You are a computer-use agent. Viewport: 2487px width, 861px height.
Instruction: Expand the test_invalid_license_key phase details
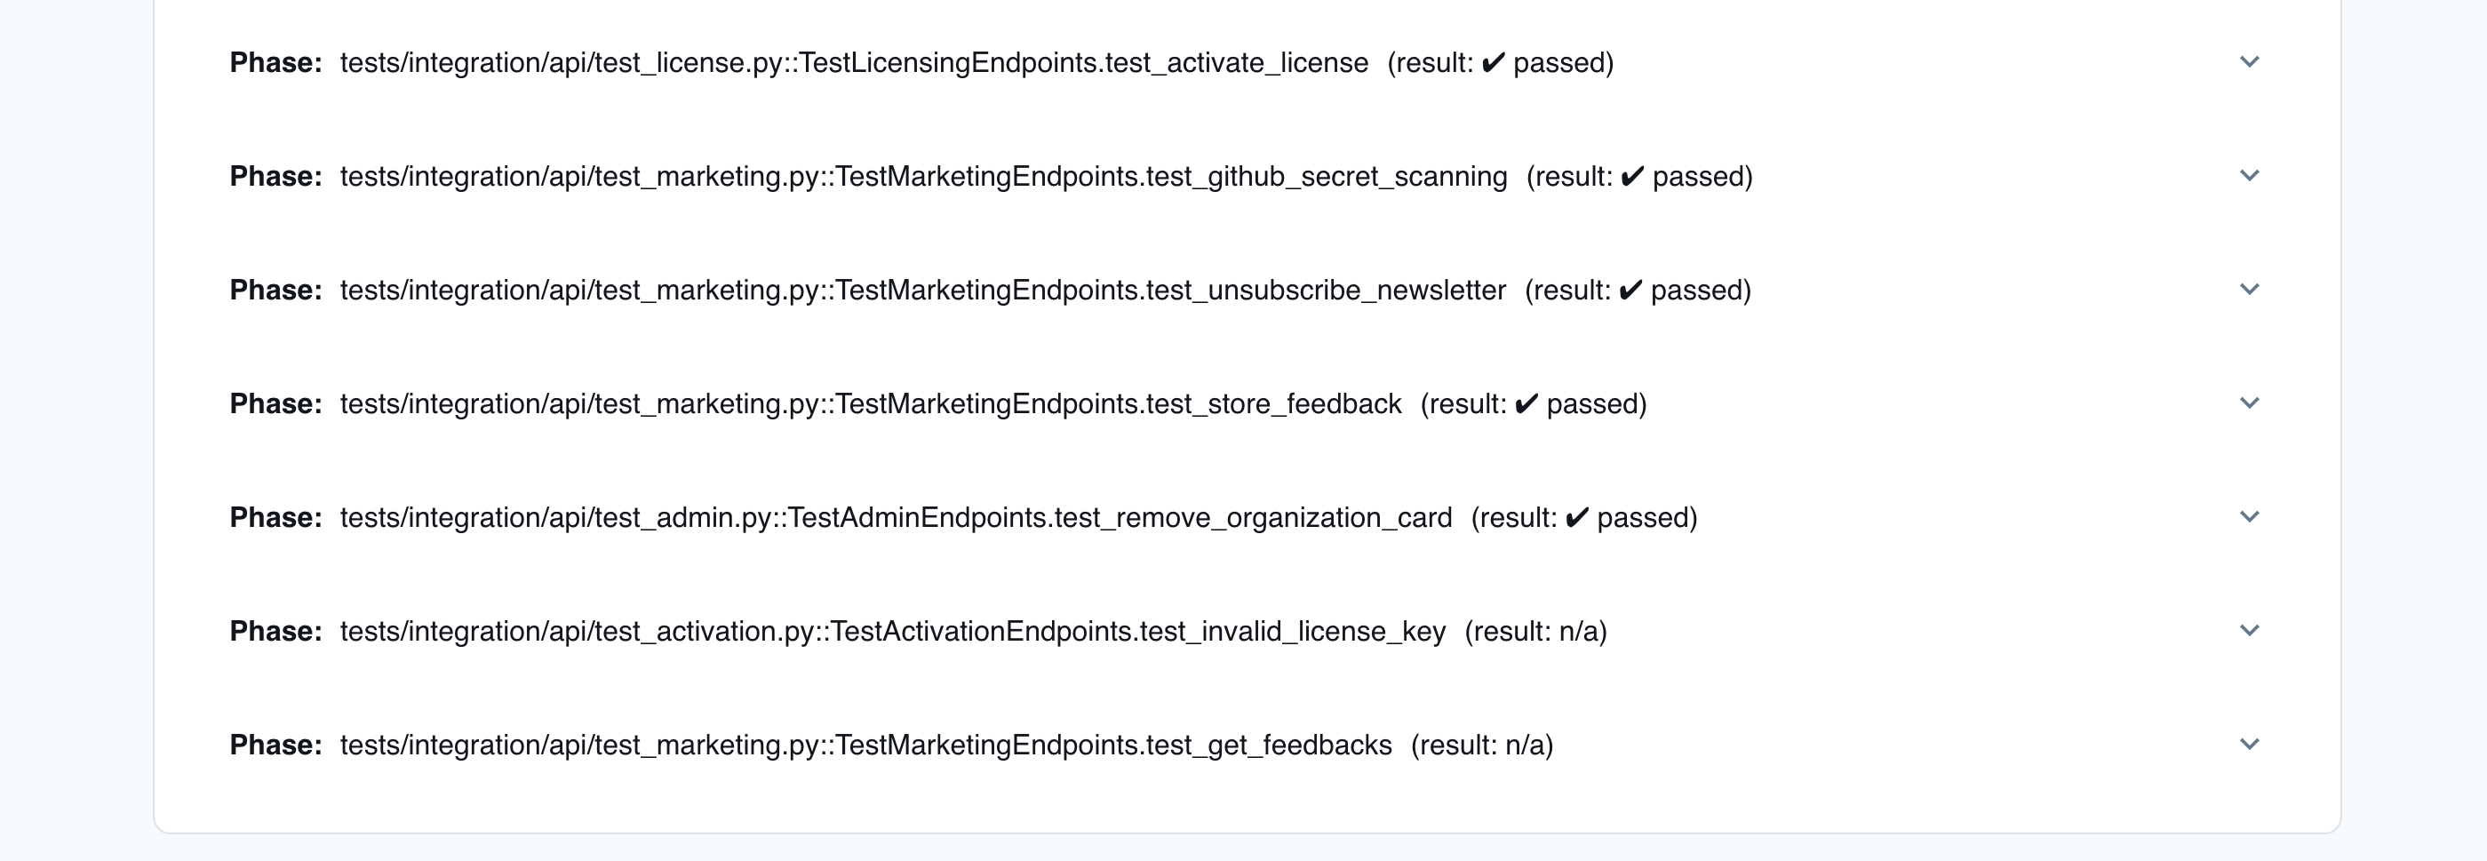coord(2252,630)
